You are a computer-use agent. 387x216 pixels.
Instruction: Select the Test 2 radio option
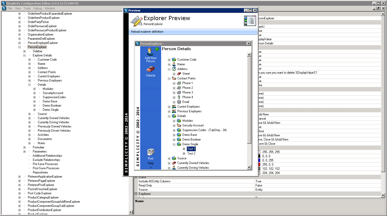(184, 154)
